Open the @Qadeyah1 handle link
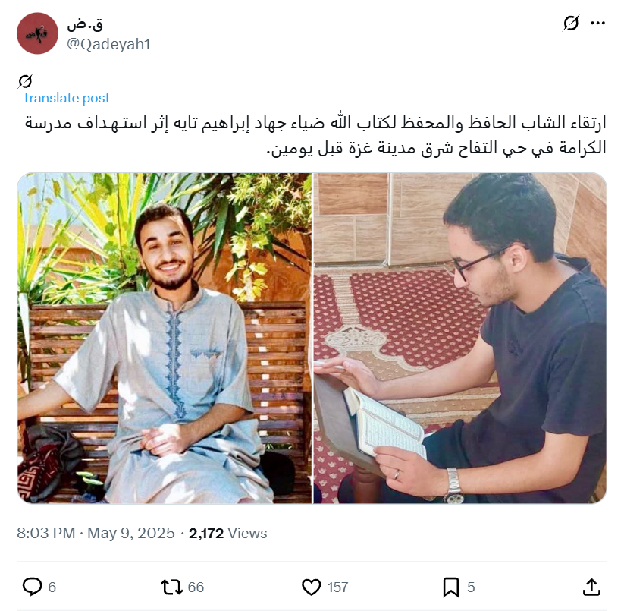 108,44
